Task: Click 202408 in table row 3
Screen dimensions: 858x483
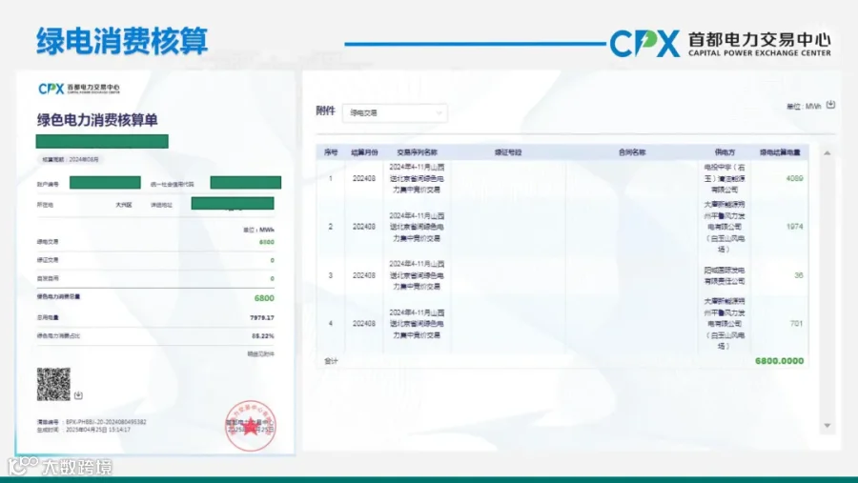Action: click(364, 275)
